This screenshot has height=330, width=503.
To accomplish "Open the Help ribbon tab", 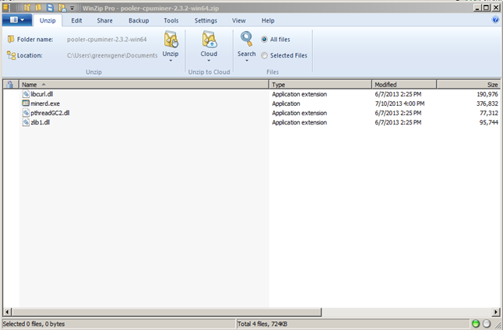I will (x=268, y=20).
